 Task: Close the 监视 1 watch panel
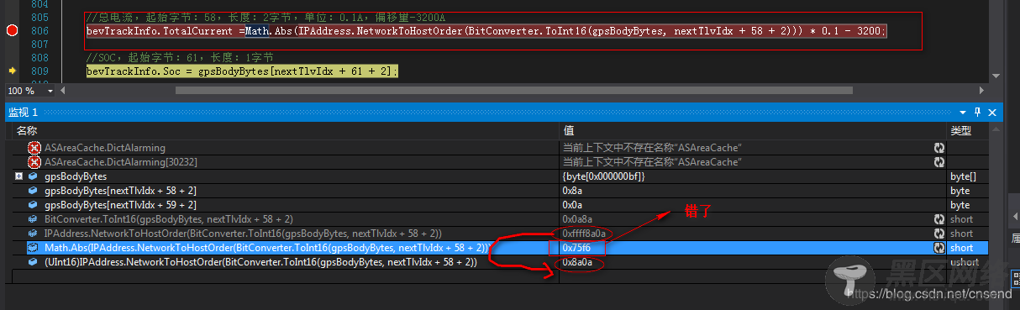[992, 112]
